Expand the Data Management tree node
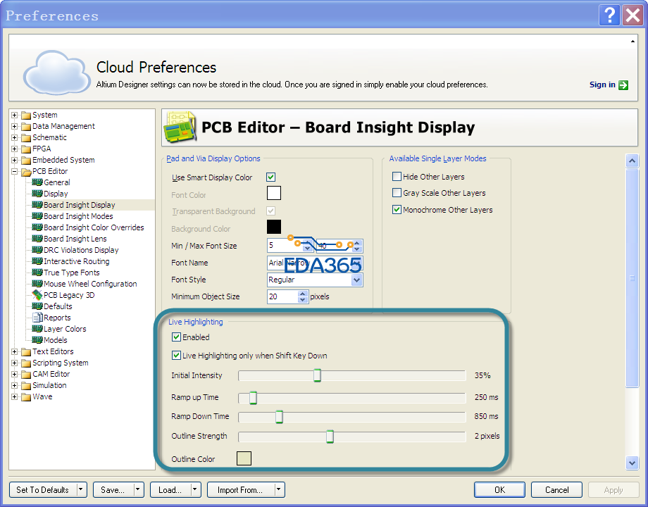The width and height of the screenshot is (648, 507). tap(15, 126)
